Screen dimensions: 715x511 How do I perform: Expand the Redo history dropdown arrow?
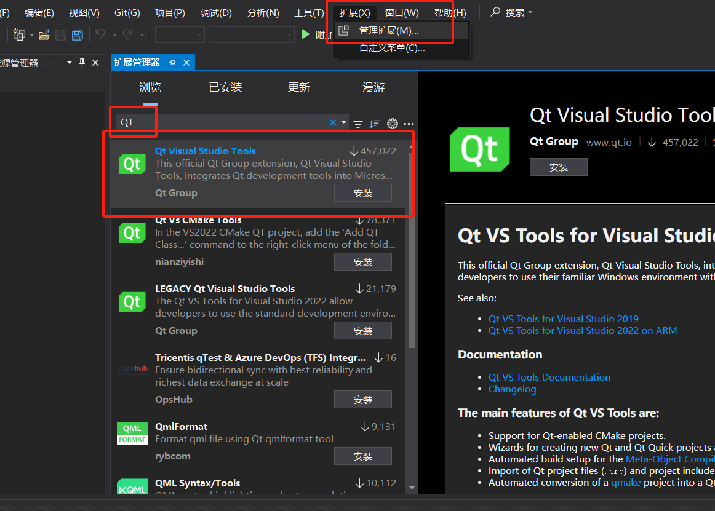click(142, 34)
